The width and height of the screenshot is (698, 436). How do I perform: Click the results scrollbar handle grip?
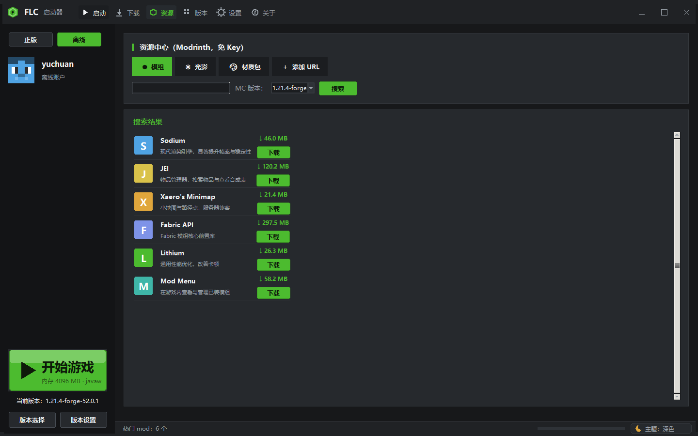[x=677, y=265]
